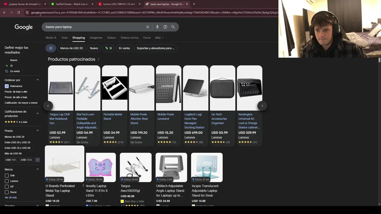Check the Lenovo brand checkbox
The width and height of the screenshot is (381, 214).
pos(7,181)
